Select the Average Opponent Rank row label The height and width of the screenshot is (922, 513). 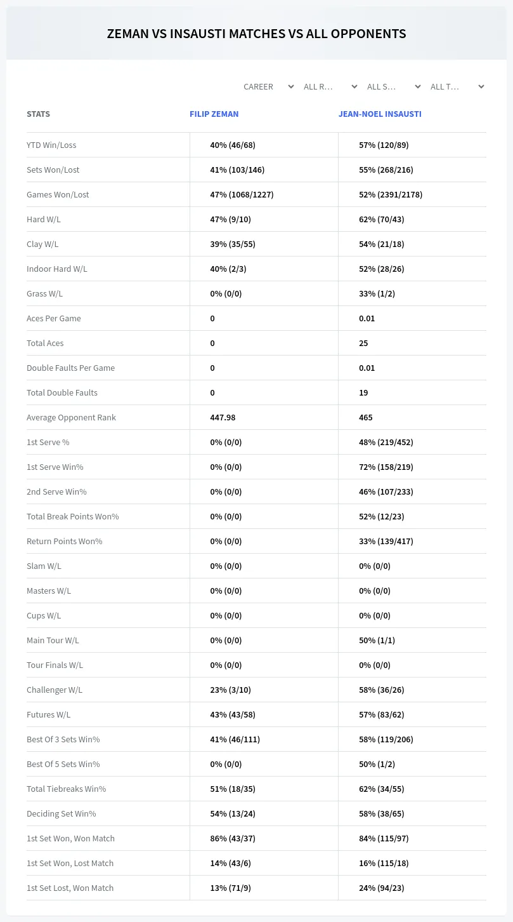(71, 417)
